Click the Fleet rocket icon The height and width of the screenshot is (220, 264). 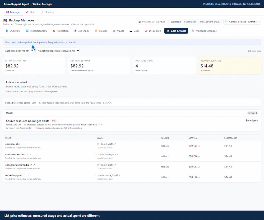[27, 12]
